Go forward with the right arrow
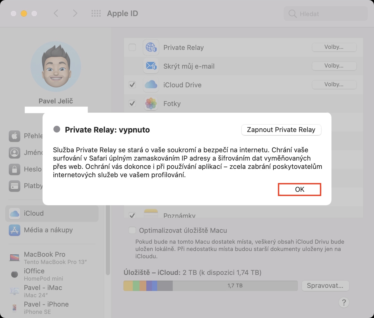The width and height of the screenshot is (374, 318). pyautogui.click(x=75, y=13)
